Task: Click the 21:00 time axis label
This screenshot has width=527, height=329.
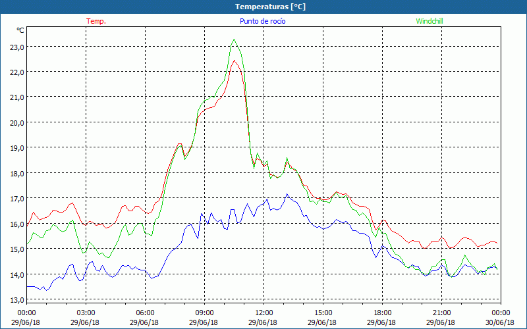Action: pyautogui.click(x=441, y=313)
